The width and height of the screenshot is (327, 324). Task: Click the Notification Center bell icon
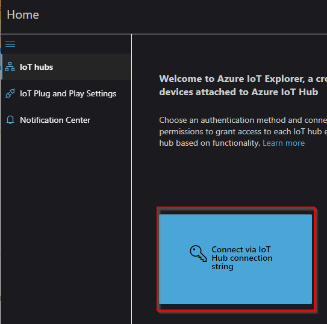[10, 120]
